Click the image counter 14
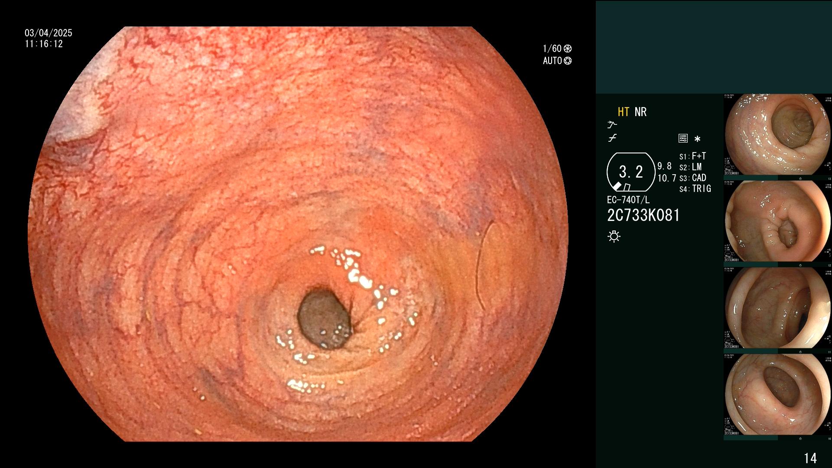Viewport: 832px width, 468px height. [810, 458]
